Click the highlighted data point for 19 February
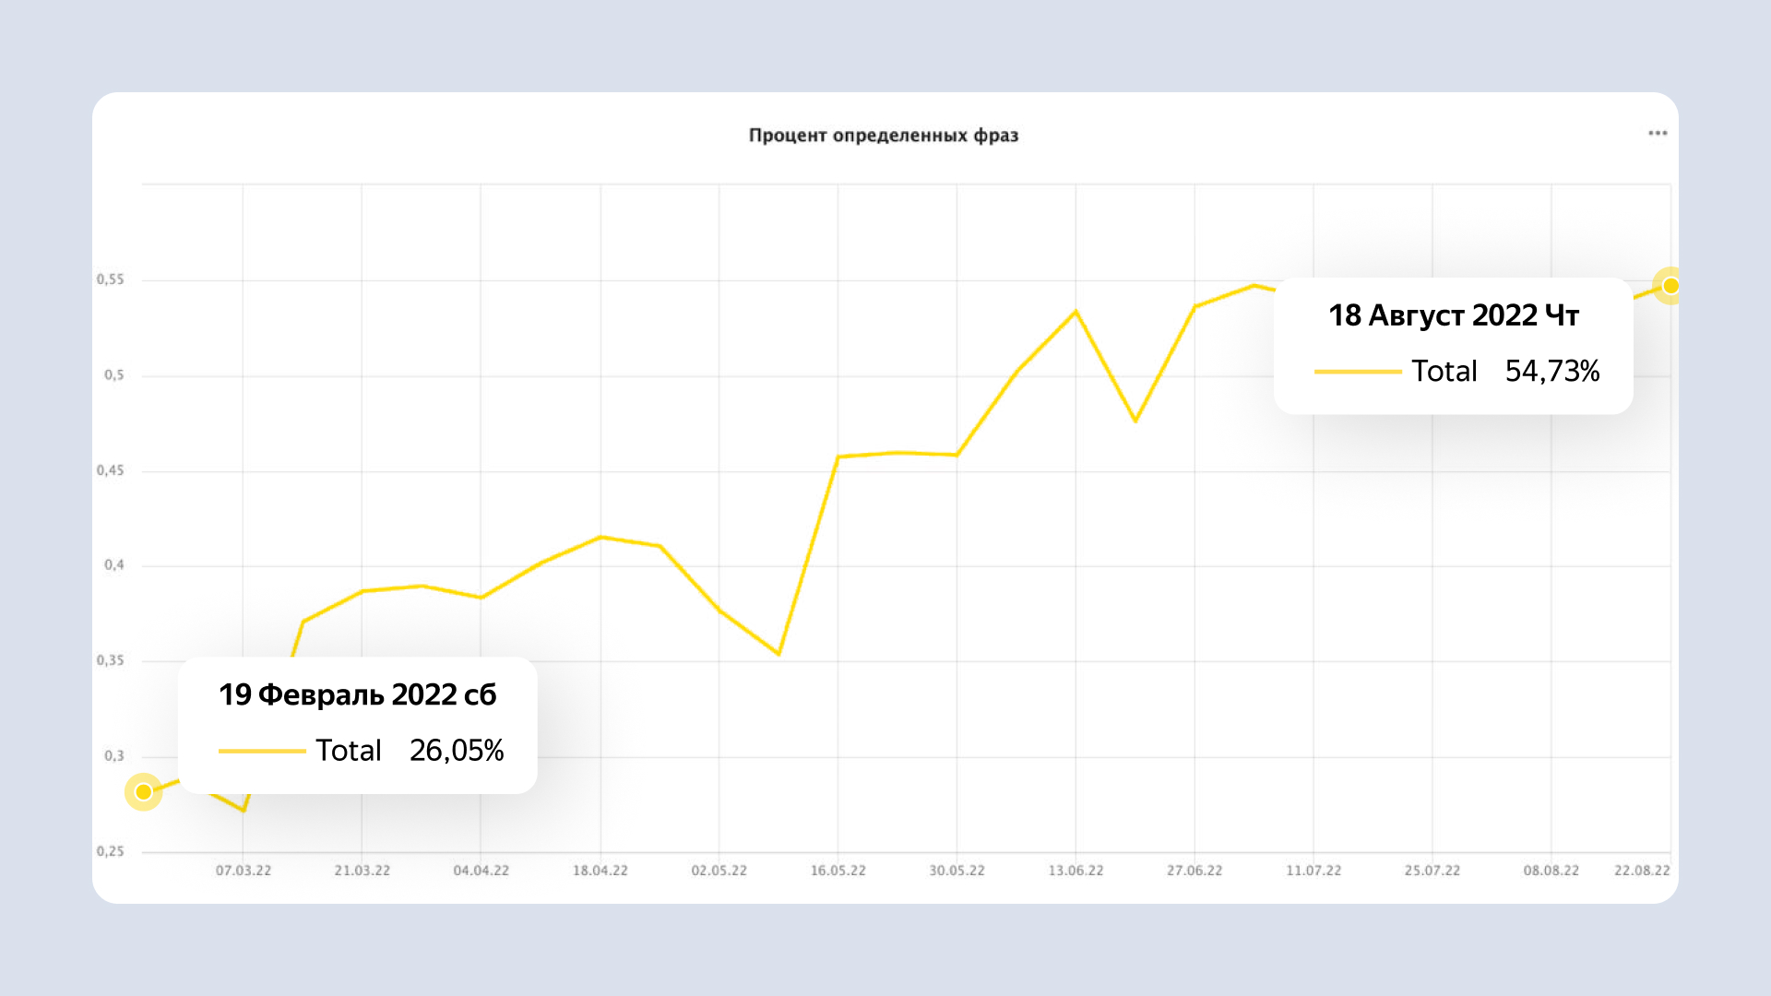Viewport: 1771px width, 996px height. click(144, 792)
